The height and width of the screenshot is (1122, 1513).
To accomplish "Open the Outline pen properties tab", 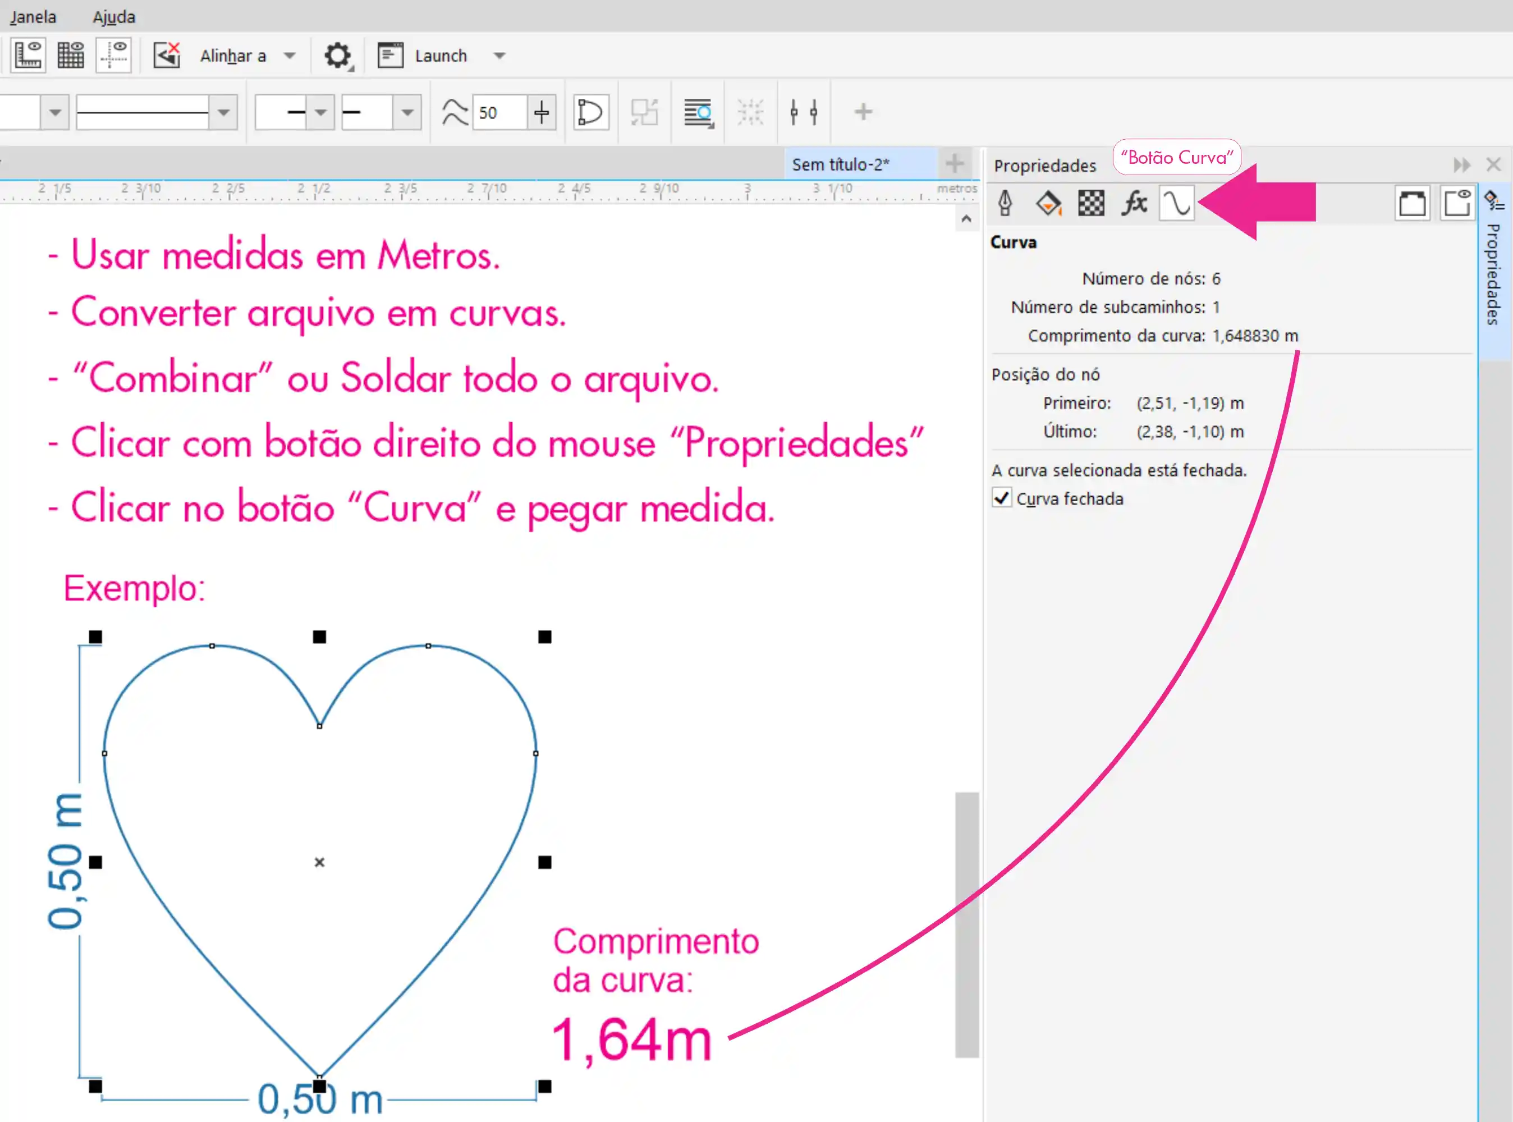I will 1005,203.
